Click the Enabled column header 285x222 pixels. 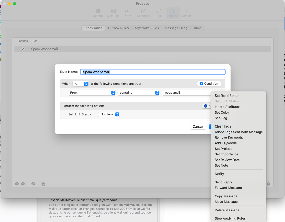click(23, 41)
